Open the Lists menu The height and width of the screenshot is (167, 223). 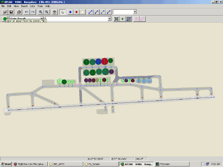[32, 6]
